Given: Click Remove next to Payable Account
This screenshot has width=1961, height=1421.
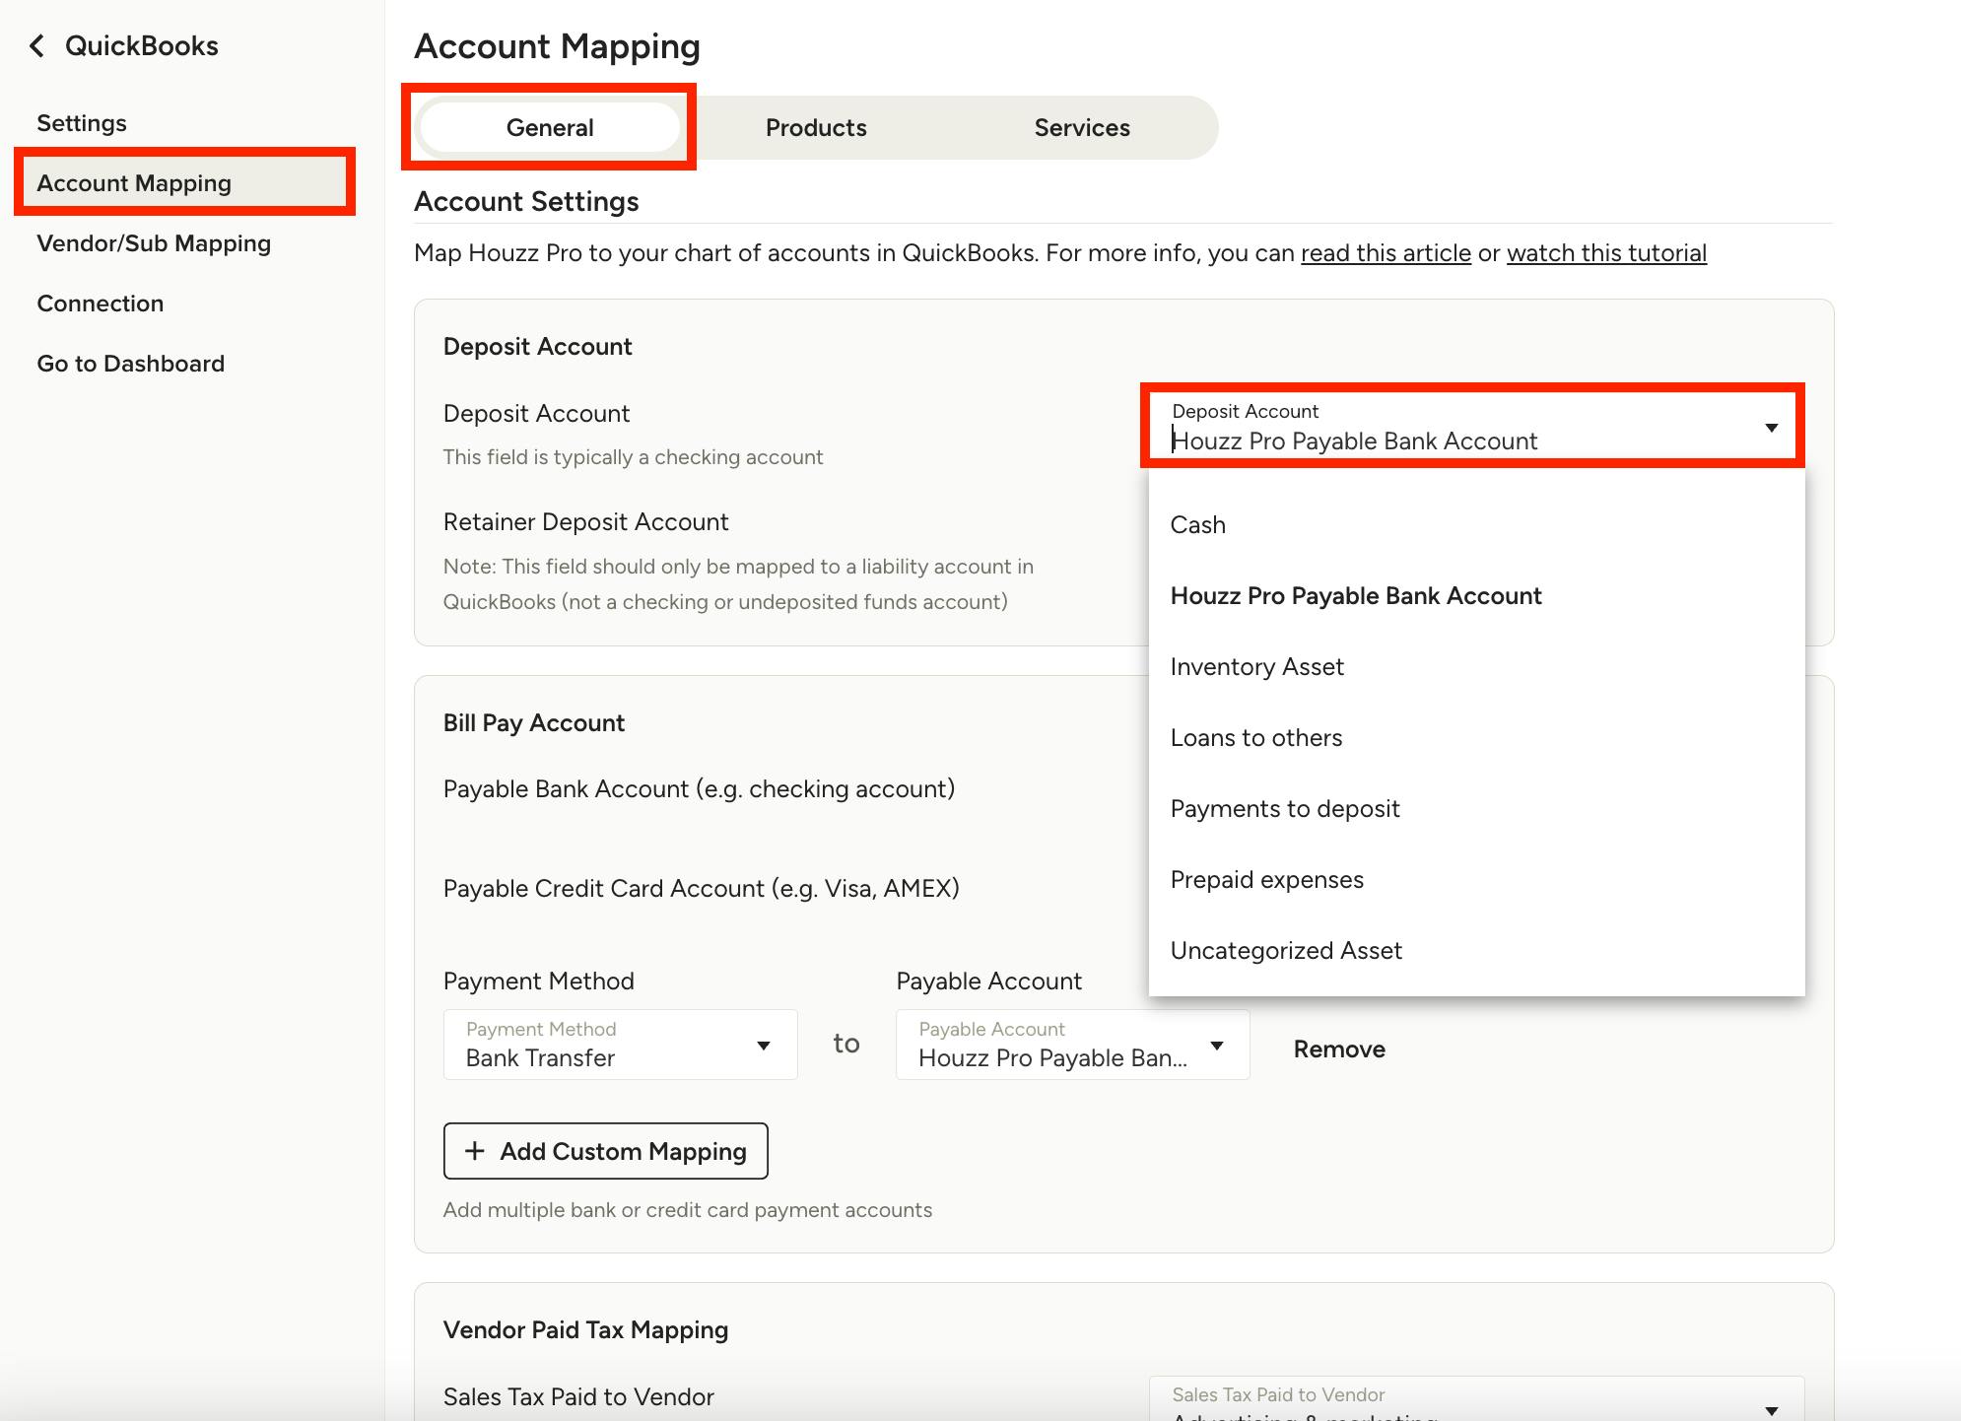Looking at the screenshot, I should coord(1338,1049).
